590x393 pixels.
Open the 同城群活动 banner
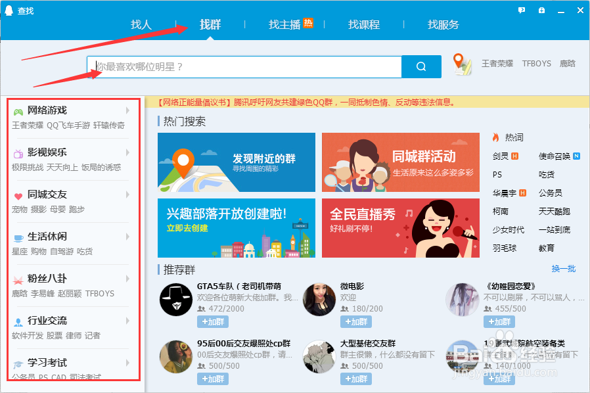coord(401,162)
